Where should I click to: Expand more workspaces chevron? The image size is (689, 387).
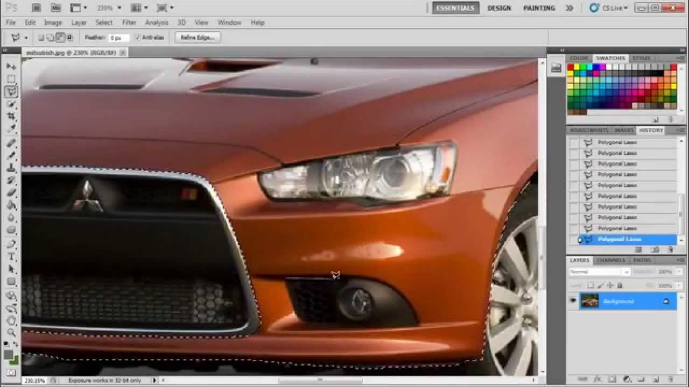569,8
